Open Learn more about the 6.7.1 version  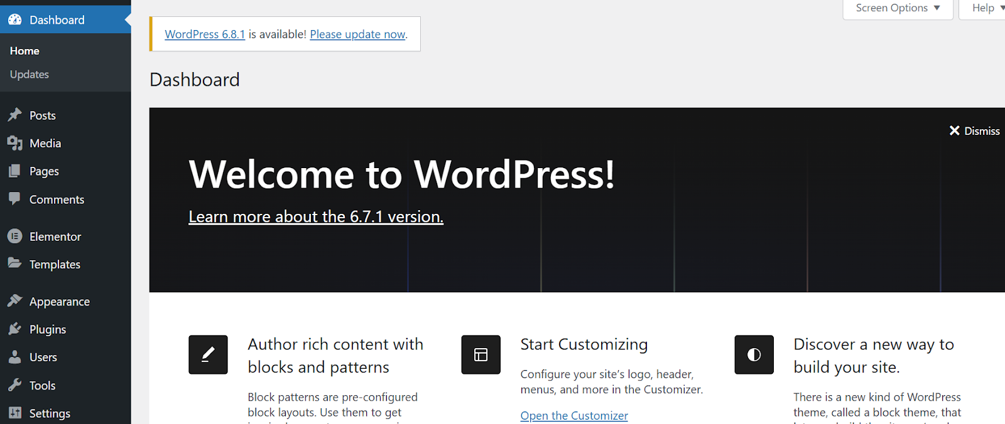[x=316, y=216]
